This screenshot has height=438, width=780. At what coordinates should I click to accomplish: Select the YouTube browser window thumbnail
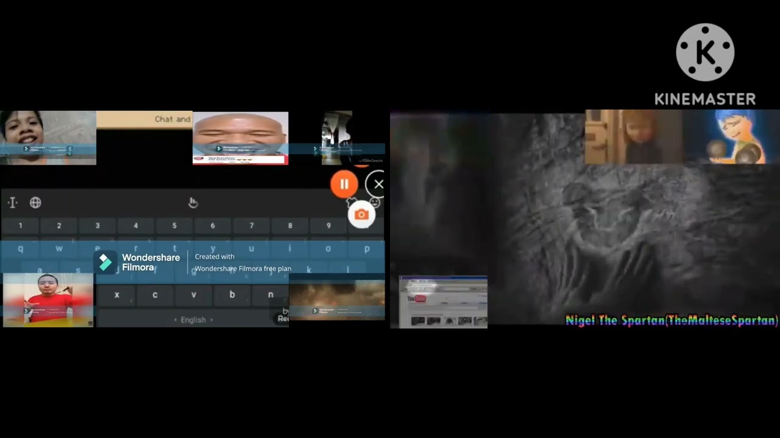click(x=443, y=302)
